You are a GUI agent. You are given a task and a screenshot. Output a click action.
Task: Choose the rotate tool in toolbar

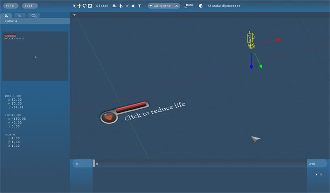tap(85, 6)
